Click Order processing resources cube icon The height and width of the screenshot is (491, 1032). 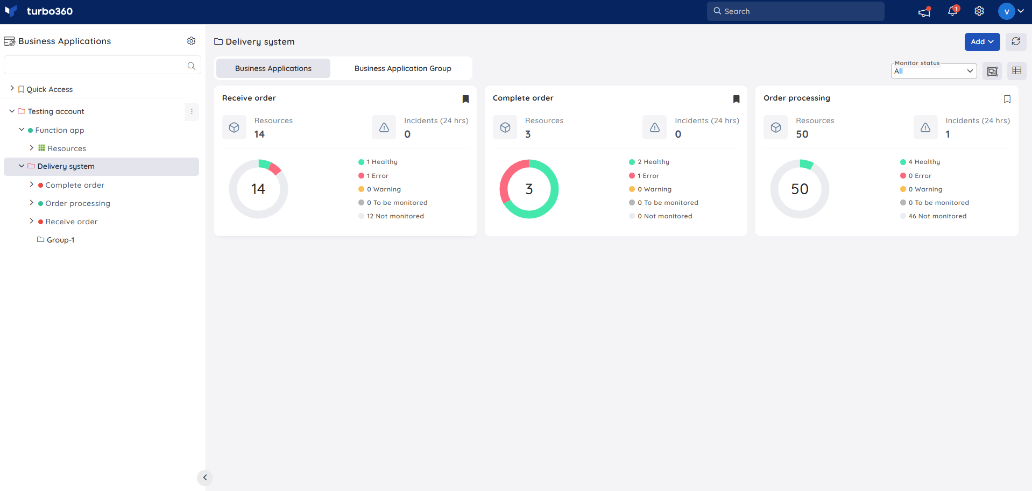point(776,127)
